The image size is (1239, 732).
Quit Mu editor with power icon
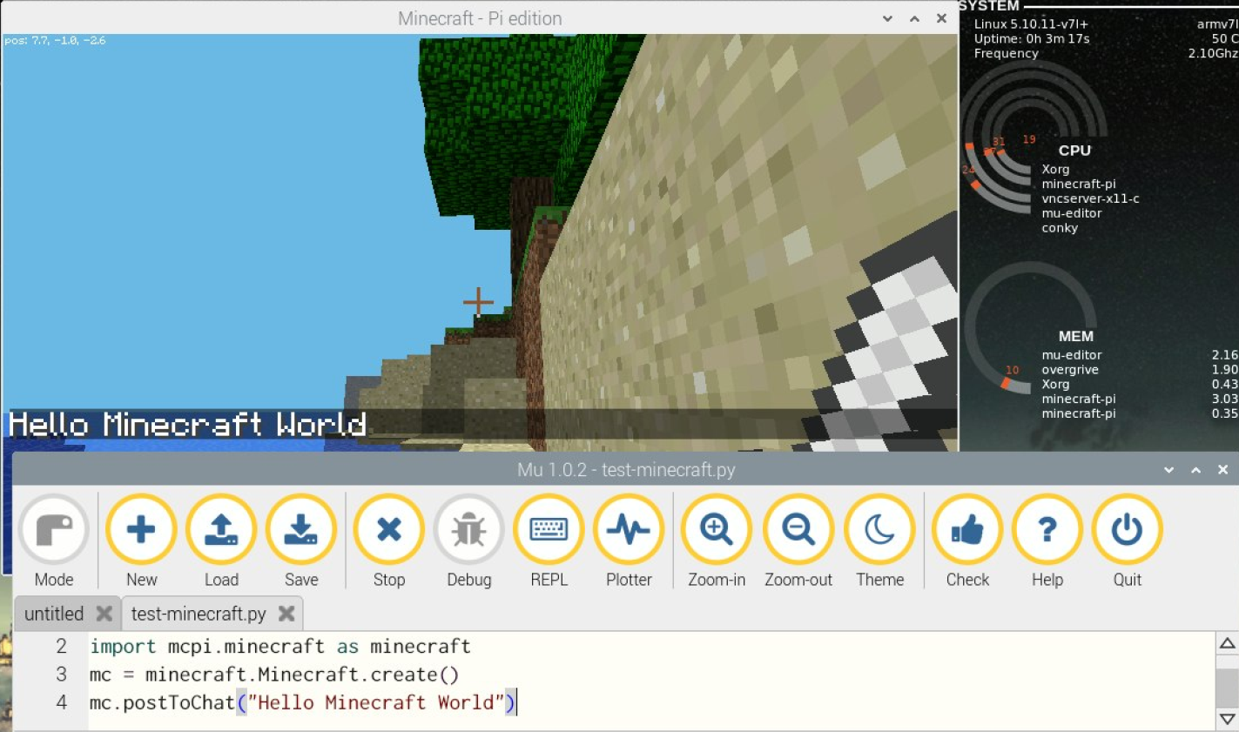[x=1127, y=541]
